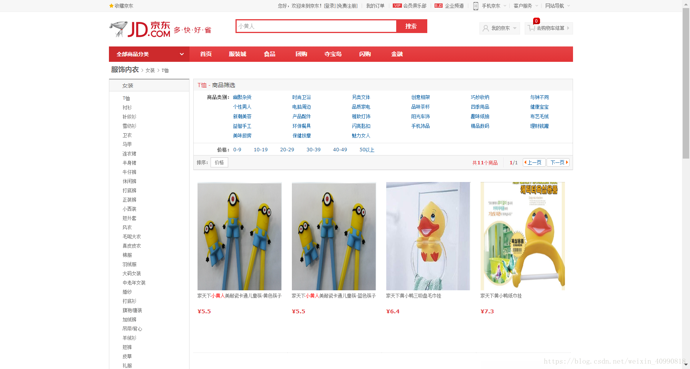This screenshot has height=369, width=690.
Task: Open the duck suction towel holder thumbnail
Action: coord(428,236)
